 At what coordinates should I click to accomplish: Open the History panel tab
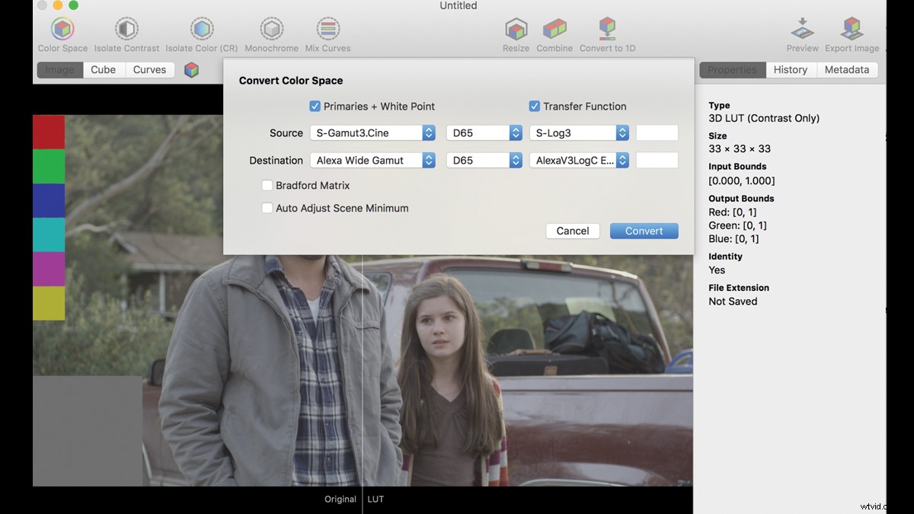tap(790, 69)
